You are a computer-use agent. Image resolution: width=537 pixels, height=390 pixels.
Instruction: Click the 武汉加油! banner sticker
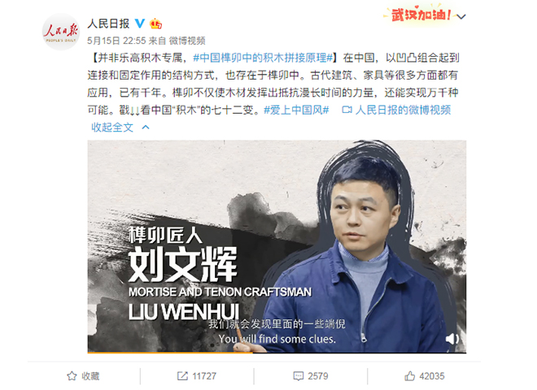click(x=420, y=15)
